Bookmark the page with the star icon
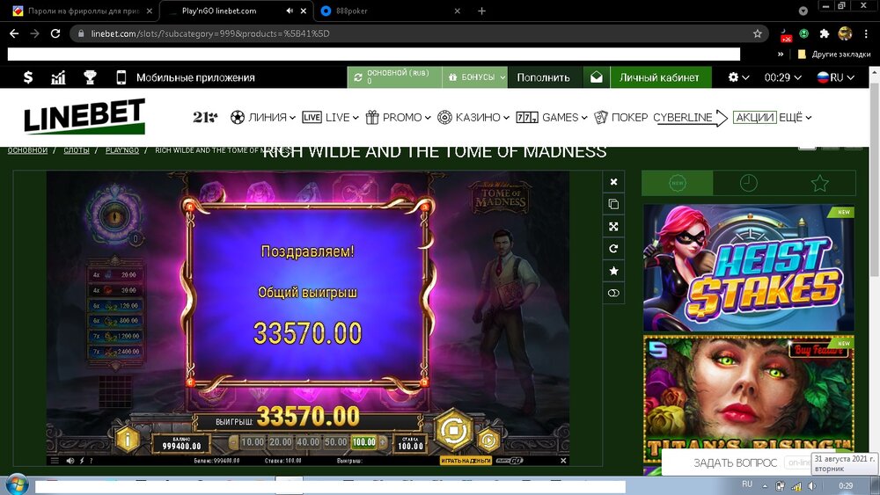 757,33
